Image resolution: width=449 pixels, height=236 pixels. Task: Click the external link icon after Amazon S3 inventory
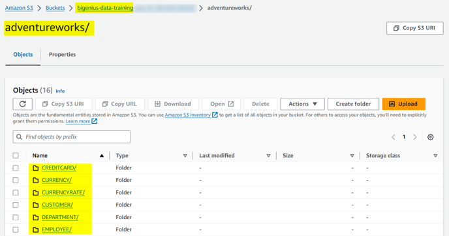tap(215, 115)
